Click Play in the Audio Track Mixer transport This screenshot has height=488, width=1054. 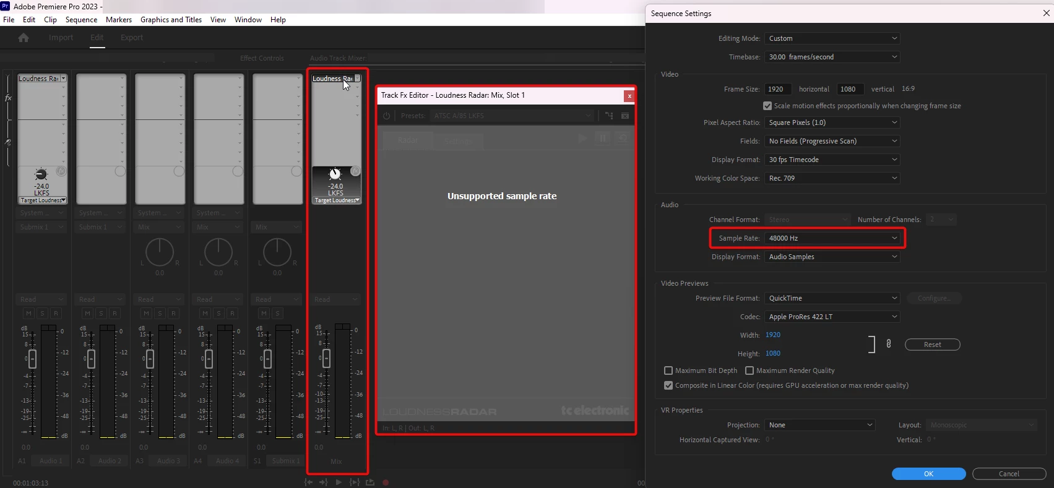(x=339, y=482)
